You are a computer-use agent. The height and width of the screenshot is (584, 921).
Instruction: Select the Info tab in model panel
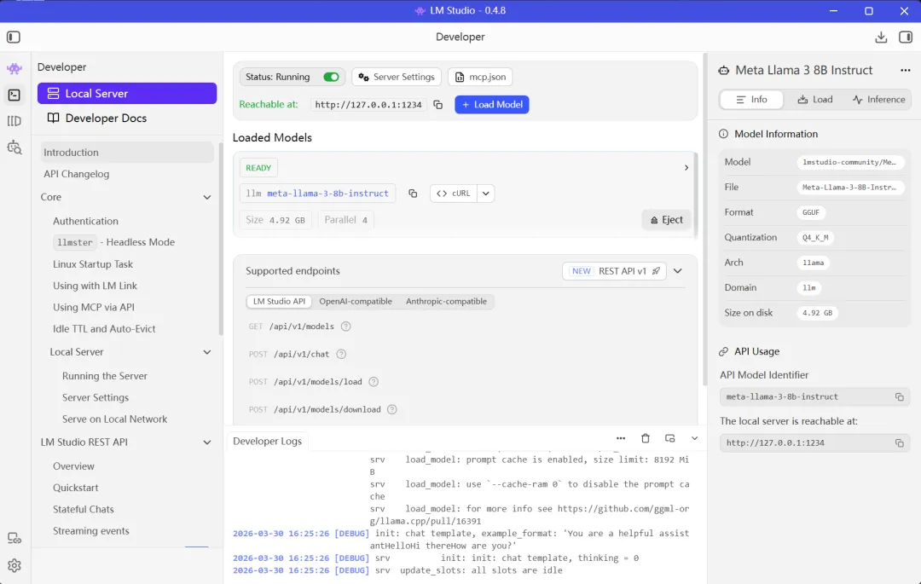pos(751,100)
